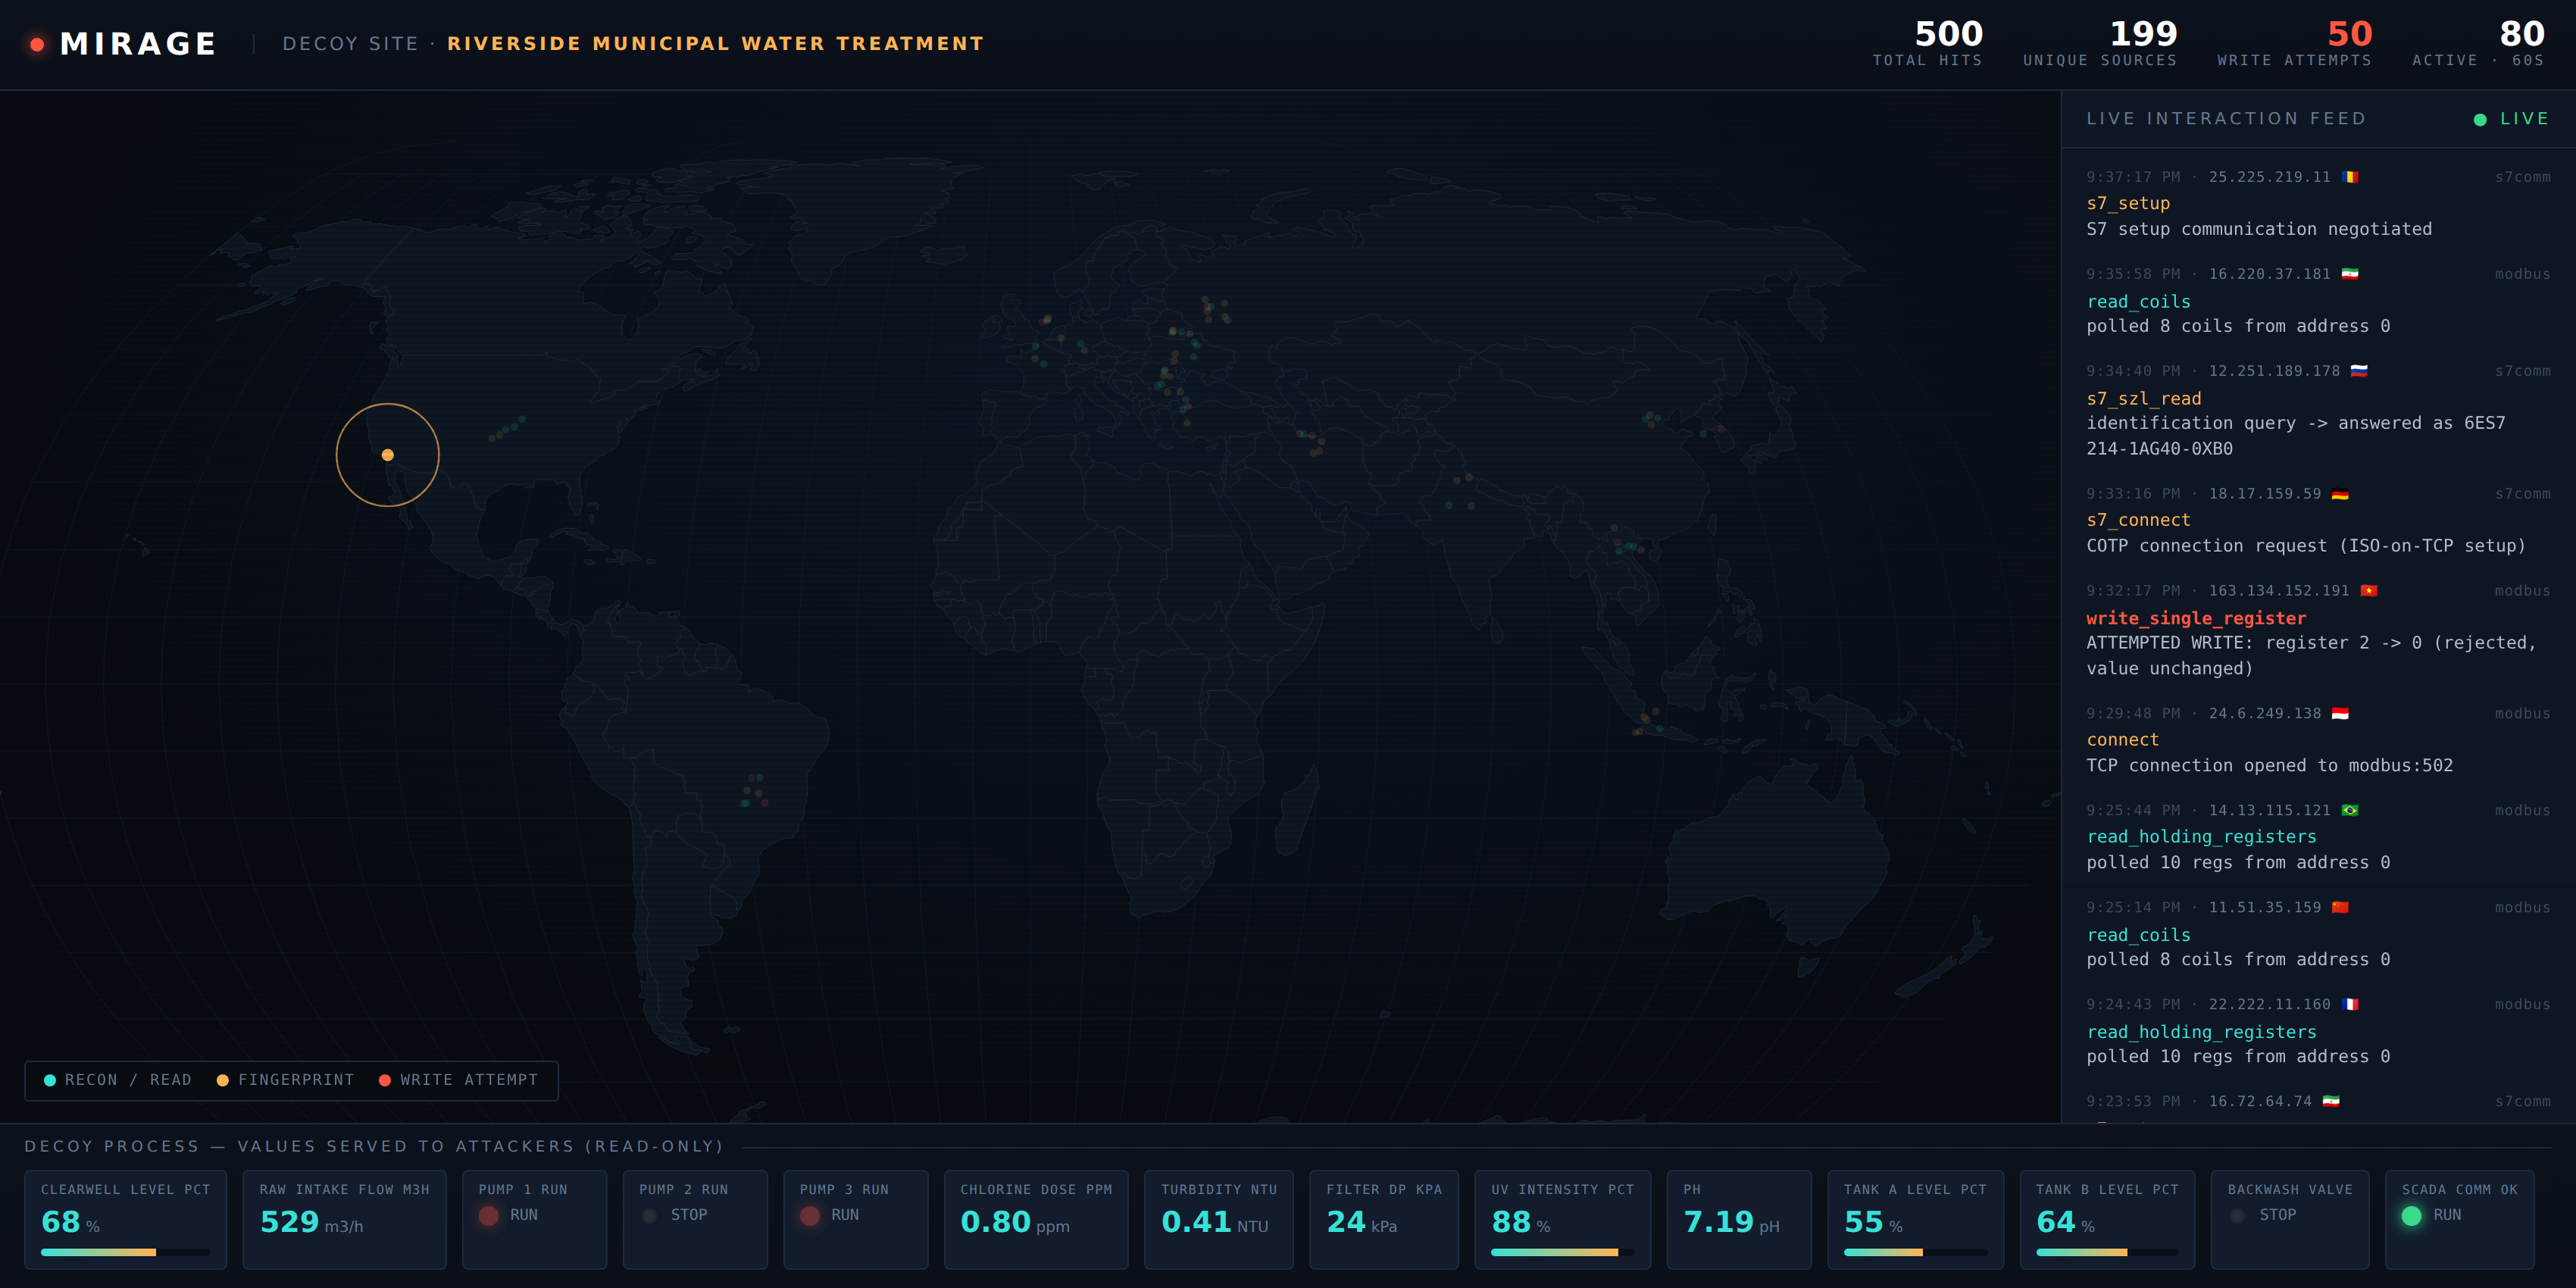Select the Unique Sources counter
This screenshot has width=2576, height=1288.
(x=2100, y=43)
